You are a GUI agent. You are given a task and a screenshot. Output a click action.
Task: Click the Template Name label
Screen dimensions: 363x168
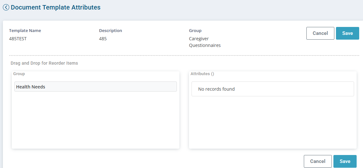25,30
